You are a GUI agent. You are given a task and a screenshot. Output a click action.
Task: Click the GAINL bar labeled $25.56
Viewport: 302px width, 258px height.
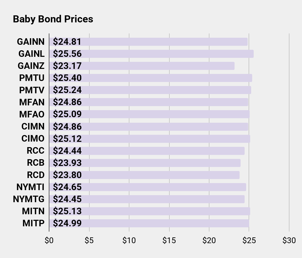tap(152, 54)
